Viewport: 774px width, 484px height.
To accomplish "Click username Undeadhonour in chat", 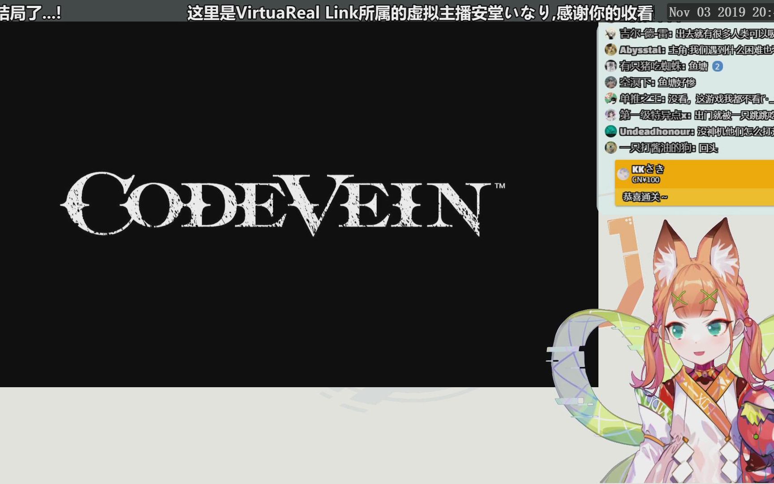I will pos(656,131).
